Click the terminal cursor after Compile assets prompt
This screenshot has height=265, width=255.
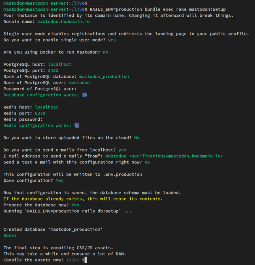point(86,260)
